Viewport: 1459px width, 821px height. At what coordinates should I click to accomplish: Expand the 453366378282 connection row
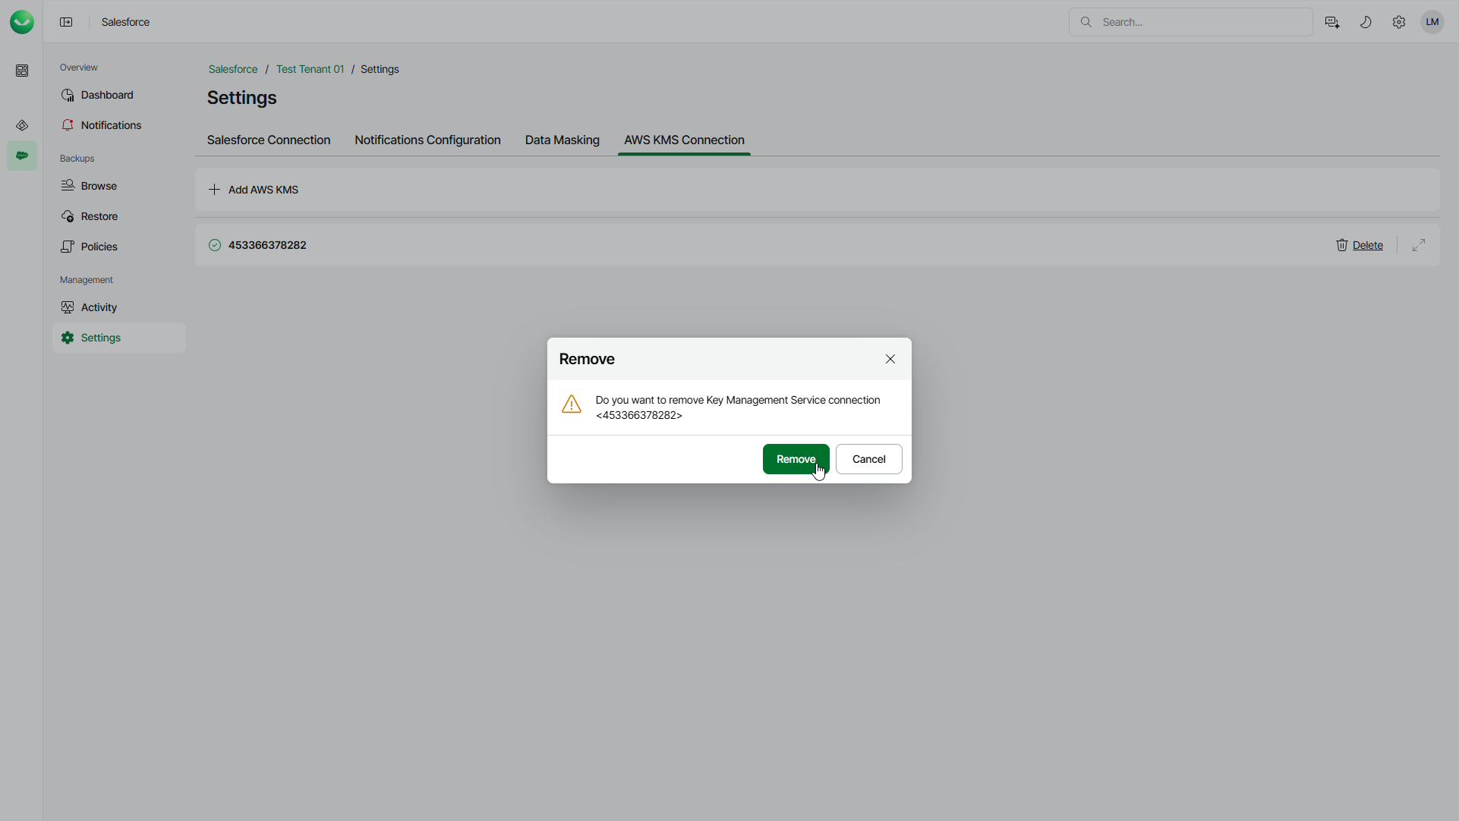pos(1418,245)
